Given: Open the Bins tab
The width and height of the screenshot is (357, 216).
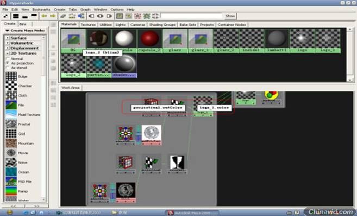Looking at the screenshot, I should pos(23,24).
